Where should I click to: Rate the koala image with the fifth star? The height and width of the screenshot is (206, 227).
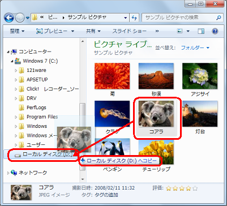point(195,188)
